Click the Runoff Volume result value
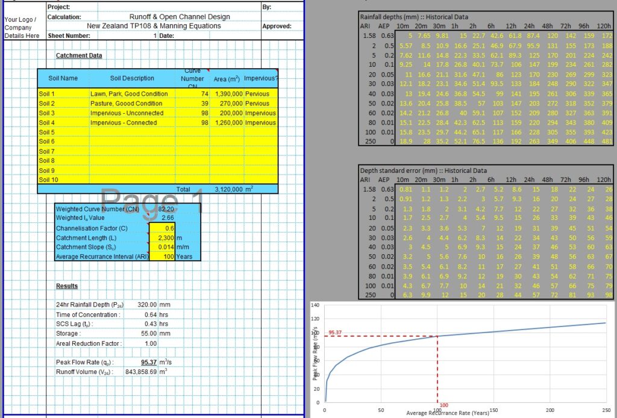This screenshot has width=617, height=418. coord(141,372)
